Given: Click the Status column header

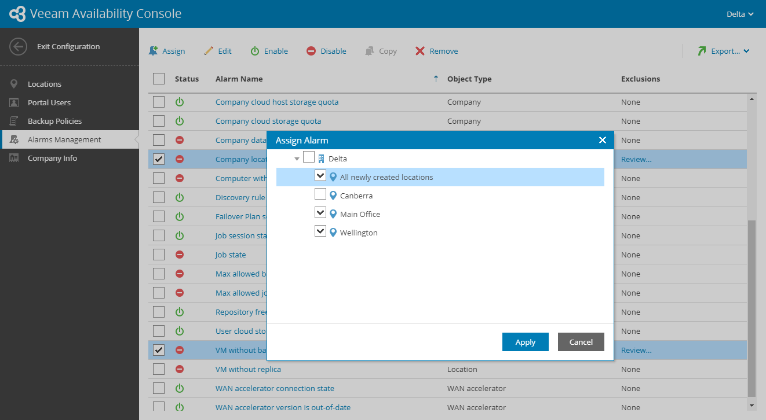Looking at the screenshot, I should [x=187, y=79].
